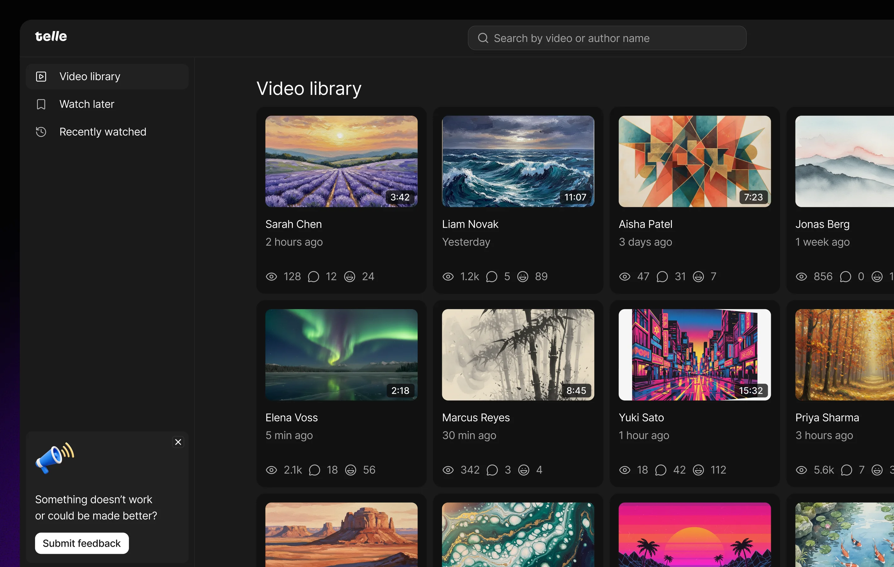Click the 15:32 duration badge

751,391
